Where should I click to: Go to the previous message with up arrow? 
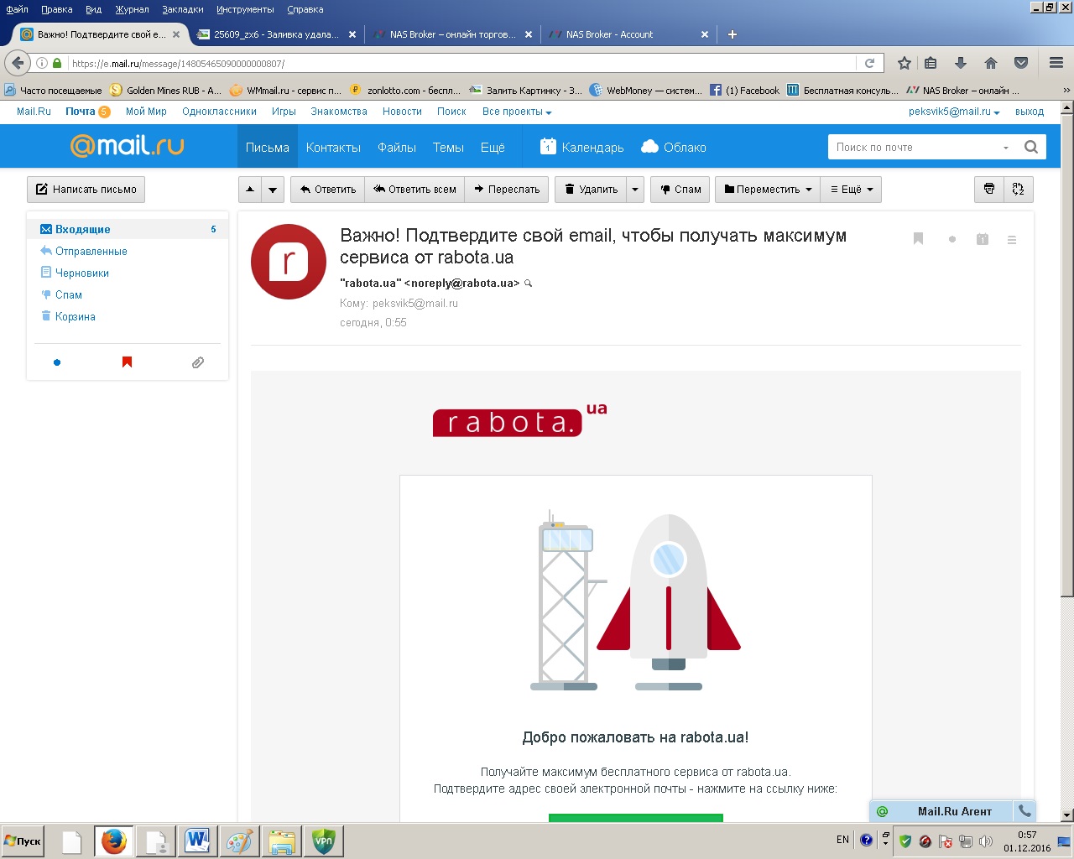tap(250, 189)
